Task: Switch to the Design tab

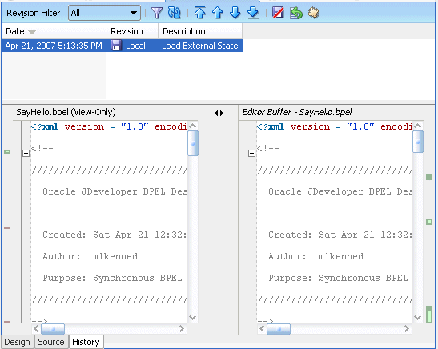Action: [17, 342]
